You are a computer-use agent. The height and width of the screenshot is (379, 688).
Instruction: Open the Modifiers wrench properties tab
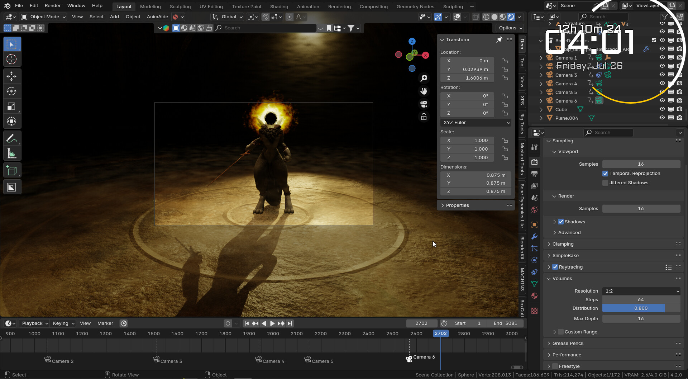point(535,236)
